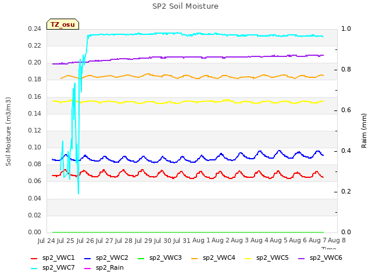Viewport: 372px width, 279px height.
Task: Click the Aug 1 x-axis tick label
Action: point(201,240)
